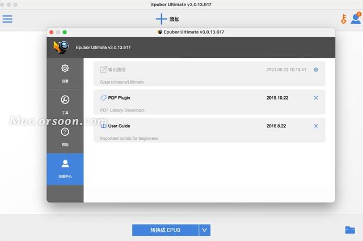Click the 转换成 EPUB convert button

point(165,230)
